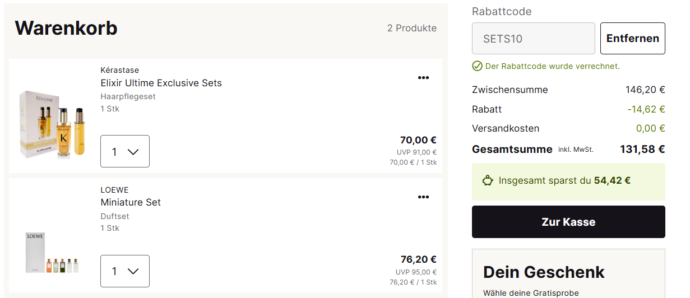Open Elixir Ultime Exclusive Sets product link
The width and height of the screenshot is (690, 298).
click(x=161, y=83)
